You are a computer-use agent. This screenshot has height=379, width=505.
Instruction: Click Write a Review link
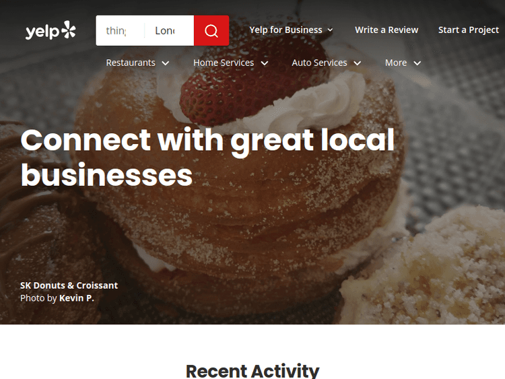tap(386, 30)
